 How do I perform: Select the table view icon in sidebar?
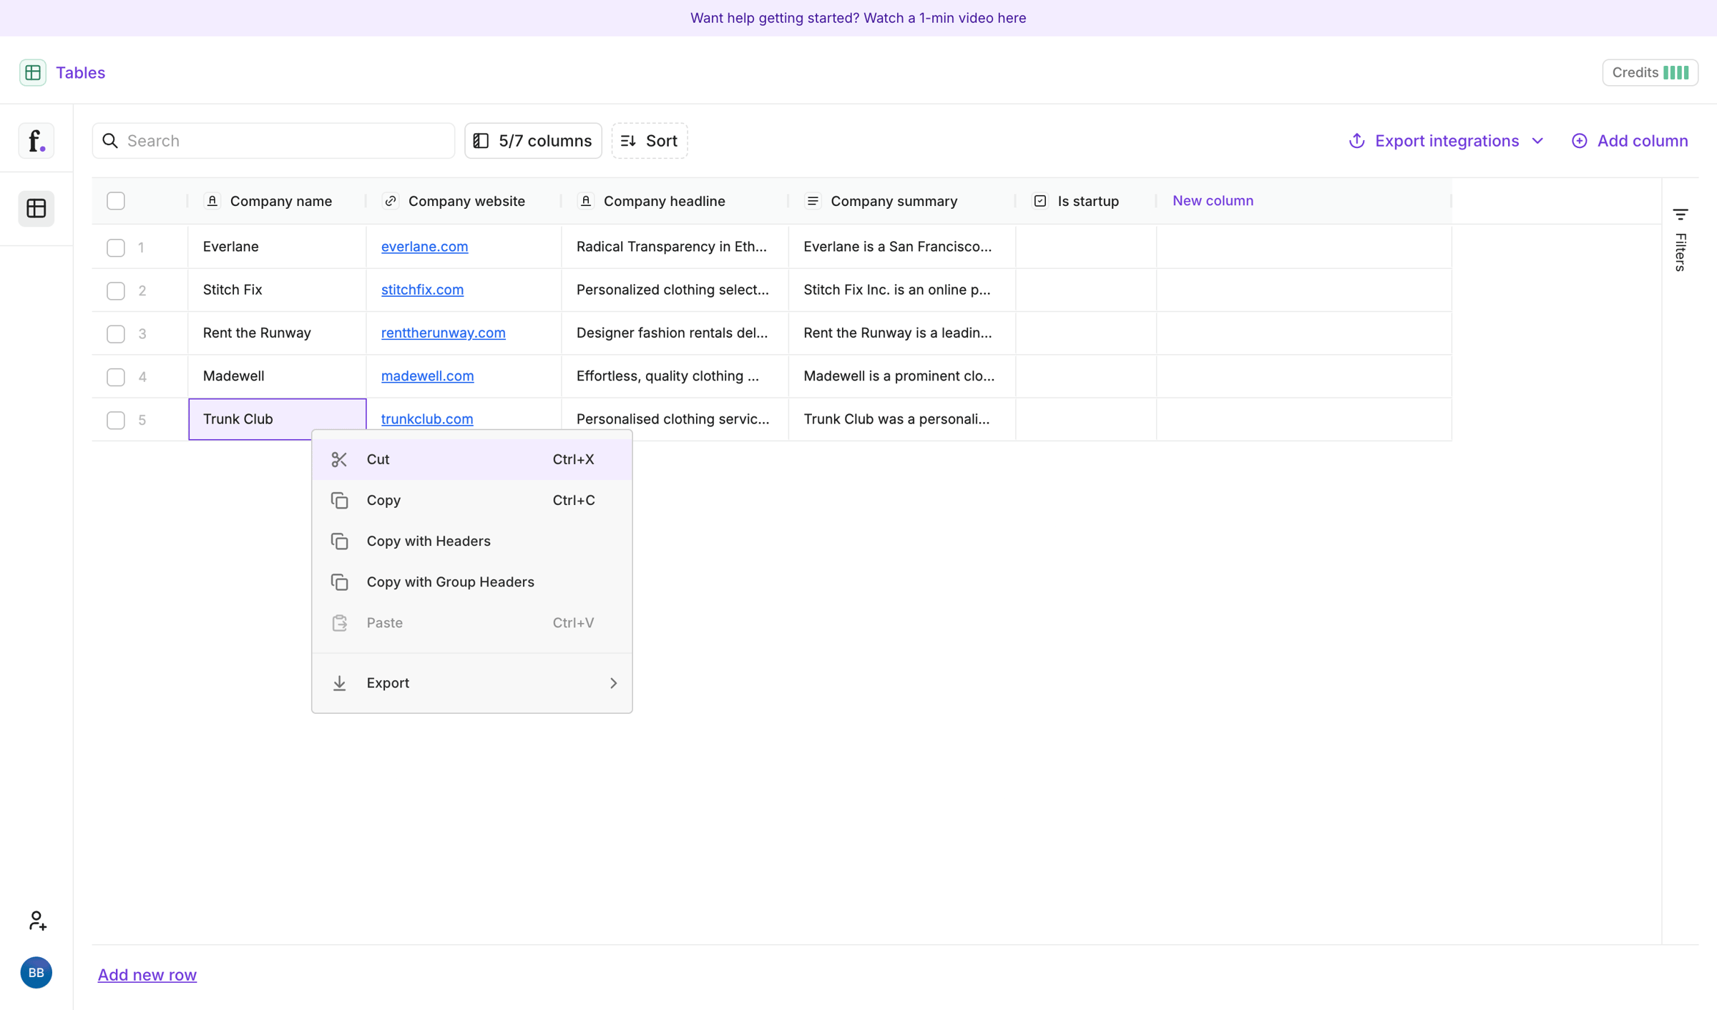36,208
